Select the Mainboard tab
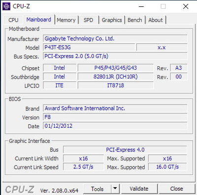This screenshot has height=195, width=197. [x=39, y=20]
